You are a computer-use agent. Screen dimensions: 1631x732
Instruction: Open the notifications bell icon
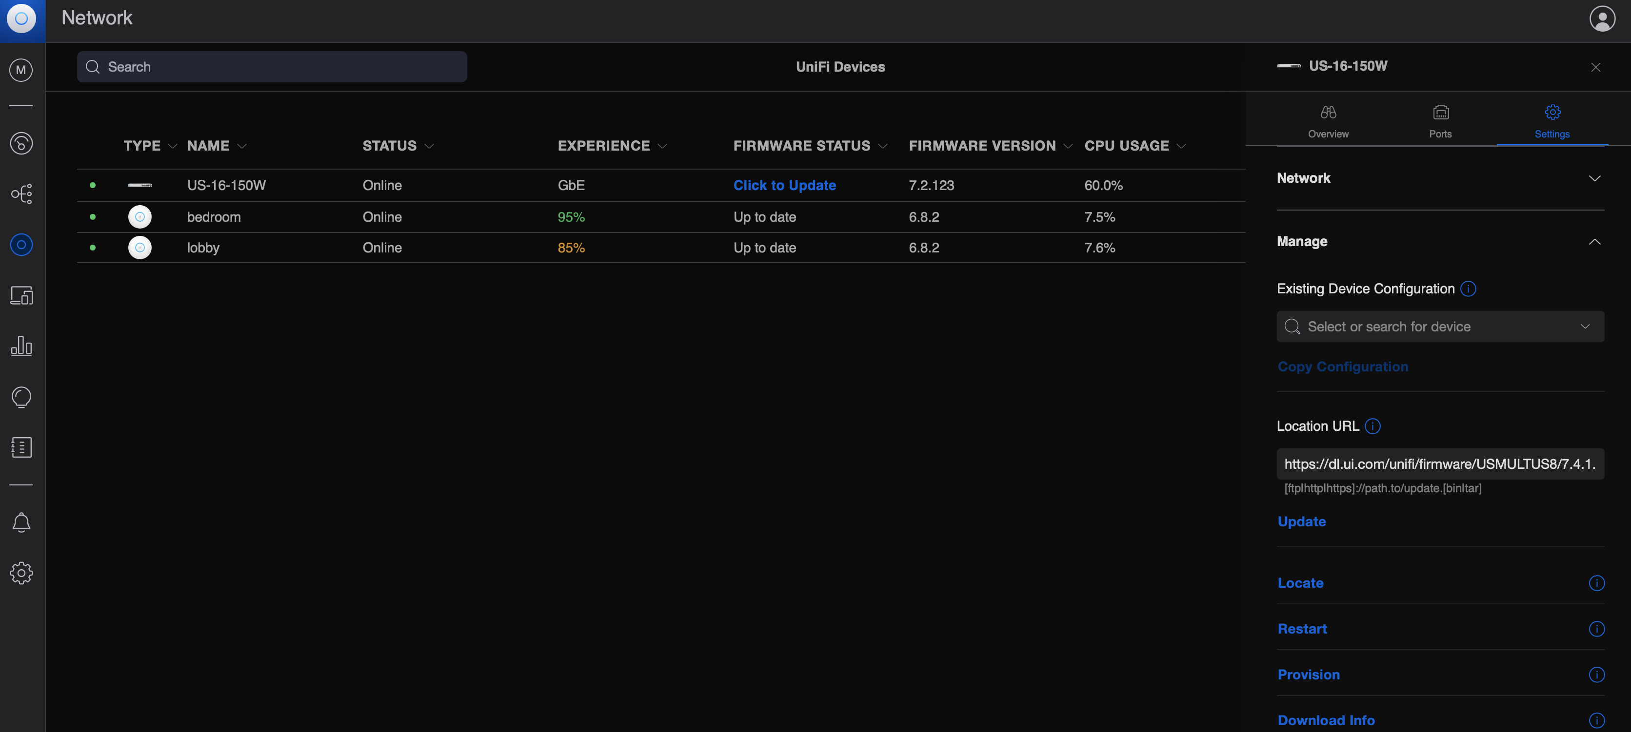pos(21,522)
